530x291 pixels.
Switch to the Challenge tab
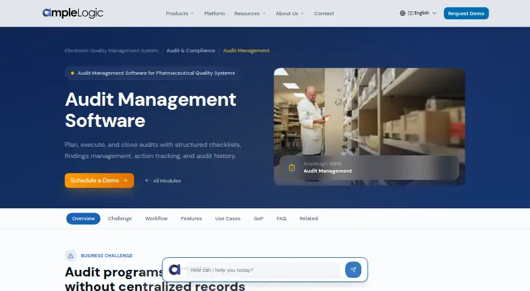point(120,218)
